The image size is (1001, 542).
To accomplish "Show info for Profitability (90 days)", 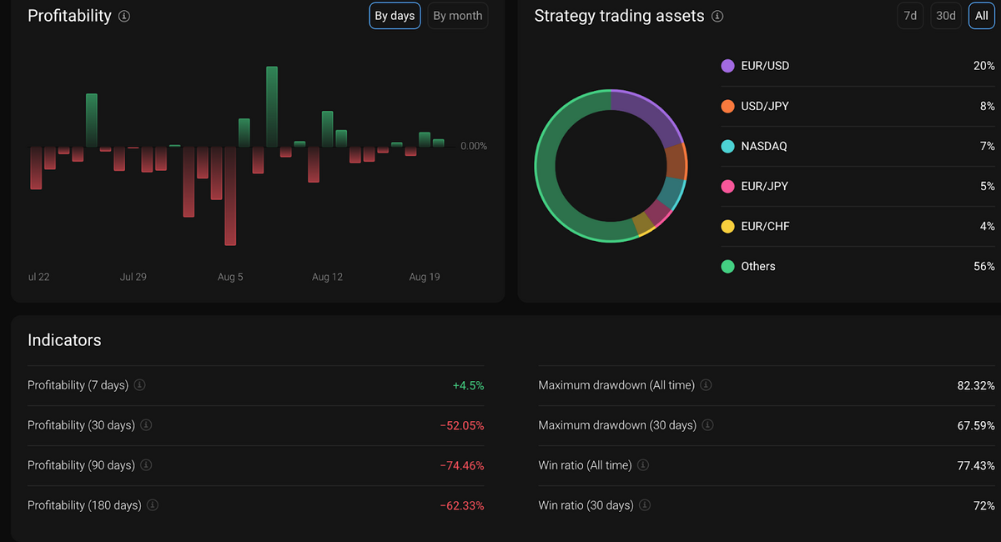I will pyautogui.click(x=146, y=465).
